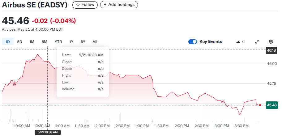
Task: Follow Airbus SE with the star button
Action: tap(85, 5)
